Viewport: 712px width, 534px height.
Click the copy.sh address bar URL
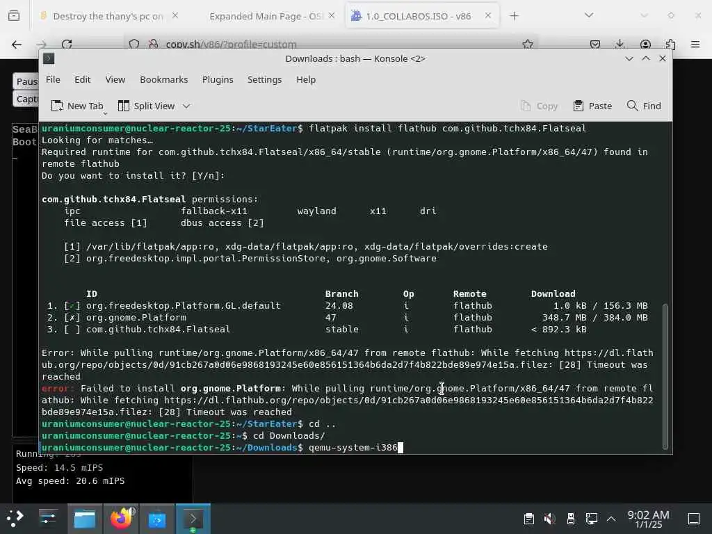click(x=231, y=44)
